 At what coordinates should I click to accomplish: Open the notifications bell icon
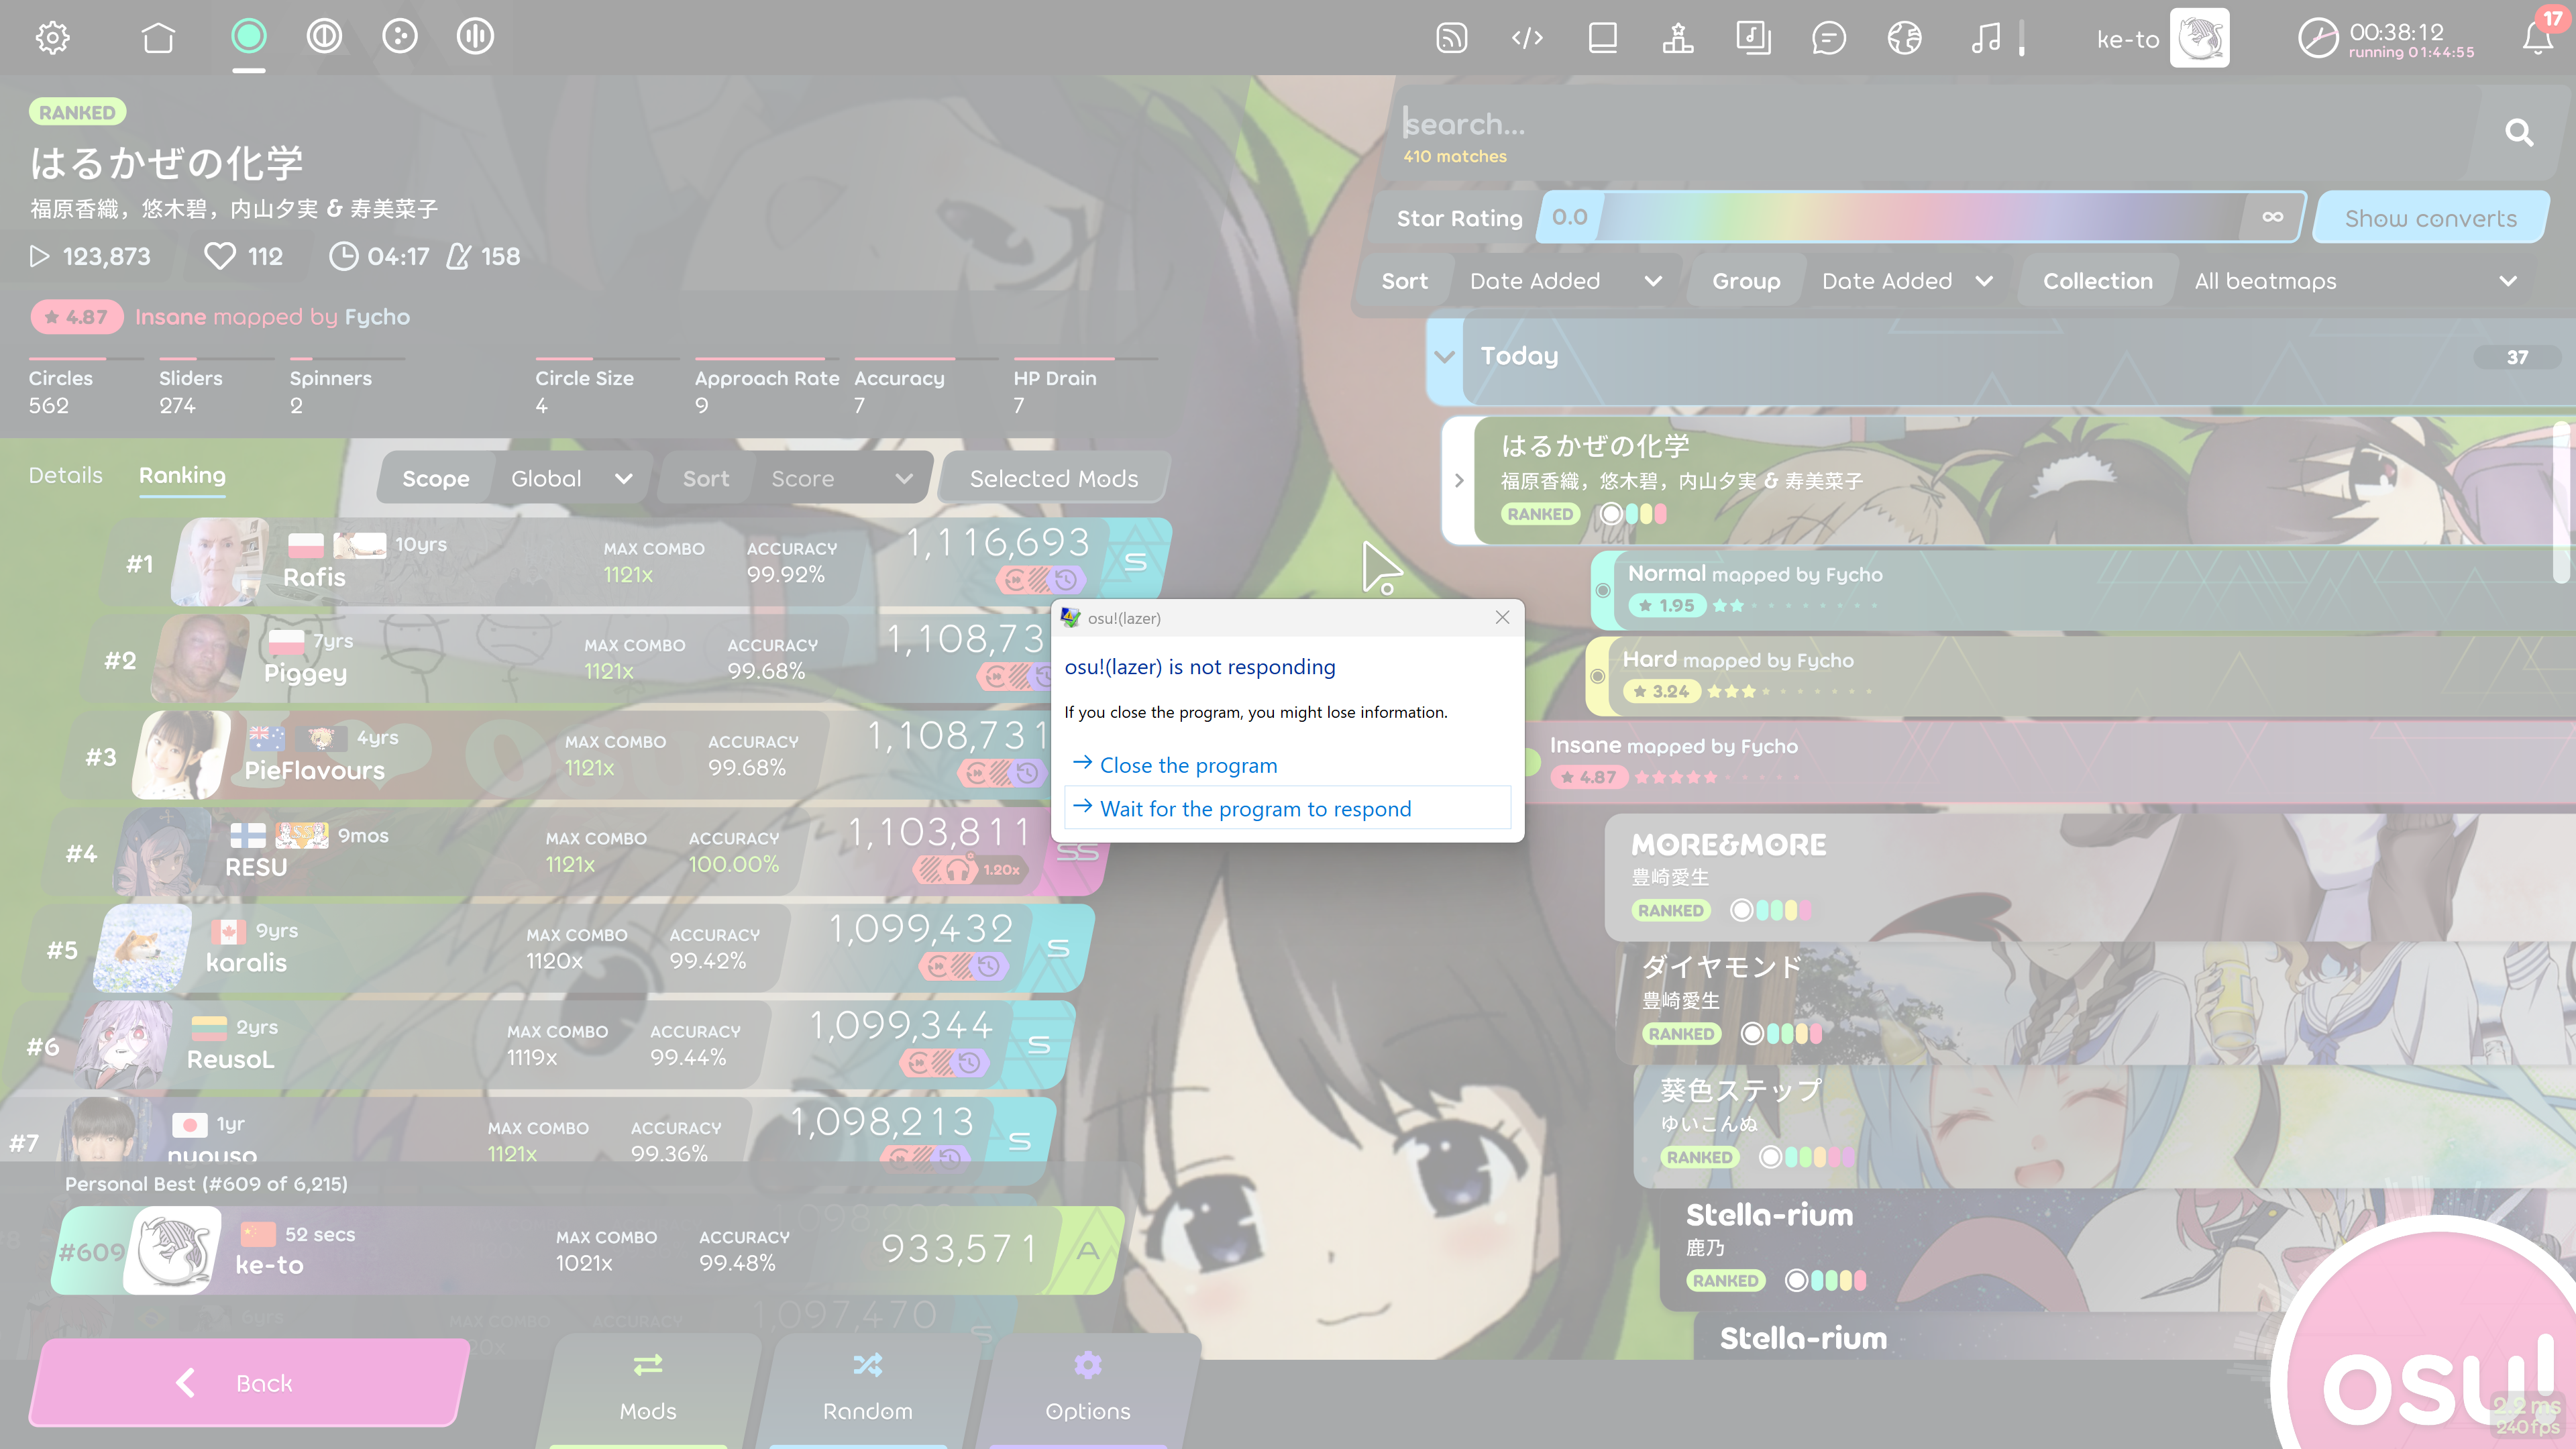[x=2538, y=38]
